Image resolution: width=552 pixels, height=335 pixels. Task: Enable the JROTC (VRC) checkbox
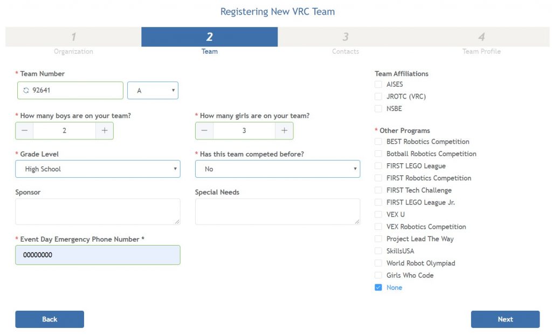378,96
